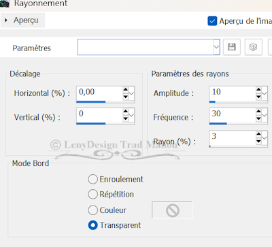The width and height of the screenshot is (272, 247).
Task: Click the randomize parameters dice icon
Action: [254, 47]
